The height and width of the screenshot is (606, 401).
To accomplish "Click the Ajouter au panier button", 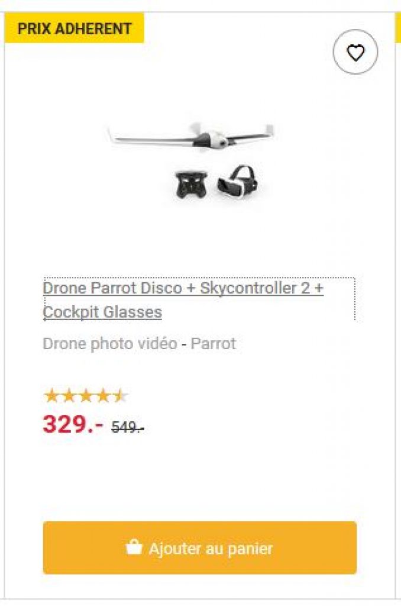I will click(200, 547).
